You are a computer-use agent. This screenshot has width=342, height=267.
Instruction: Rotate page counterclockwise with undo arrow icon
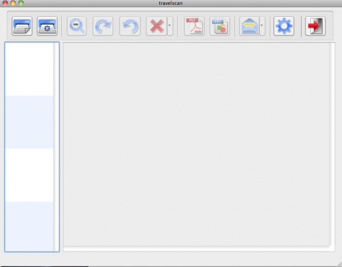click(x=130, y=26)
